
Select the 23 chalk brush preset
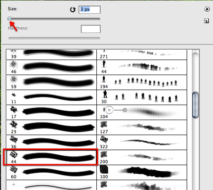click(x=51, y=127)
